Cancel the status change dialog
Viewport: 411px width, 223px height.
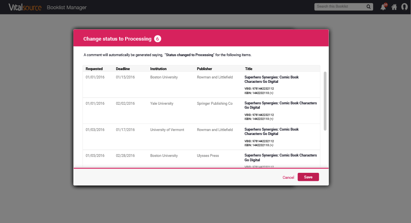[x=288, y=178]
